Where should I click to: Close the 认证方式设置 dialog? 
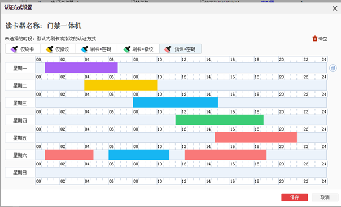pyautogui.click(x=335, y=8)
